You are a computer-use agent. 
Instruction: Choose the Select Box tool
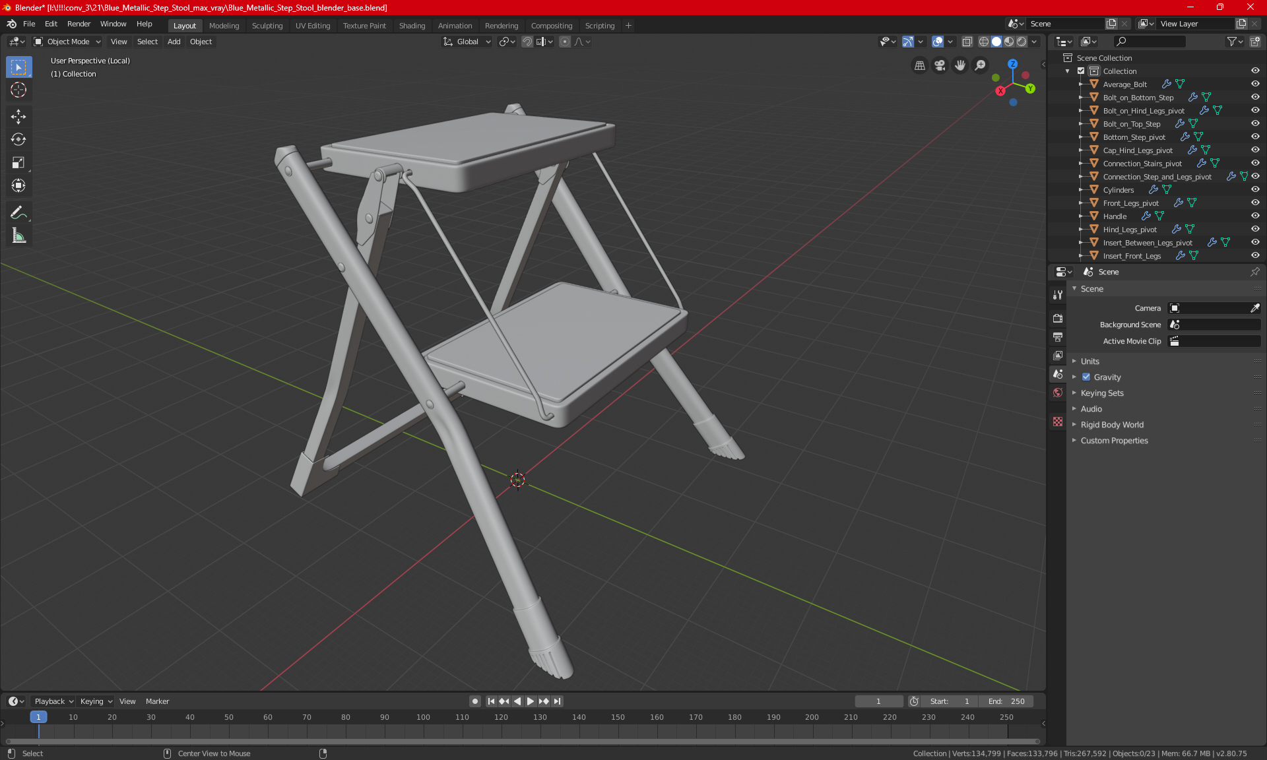[x=18, y=67]
